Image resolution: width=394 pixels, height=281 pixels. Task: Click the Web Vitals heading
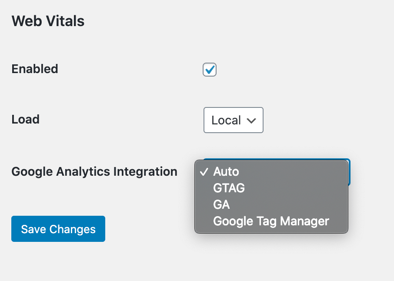coord(48,21)
